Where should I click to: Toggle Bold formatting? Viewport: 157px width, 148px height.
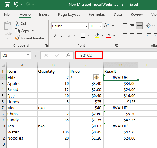[x=55, y=35]
